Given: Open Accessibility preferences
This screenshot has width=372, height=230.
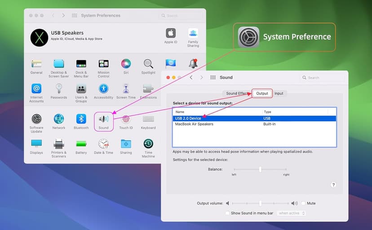Looking at the screenshot, I should click(x=103, y=88).
